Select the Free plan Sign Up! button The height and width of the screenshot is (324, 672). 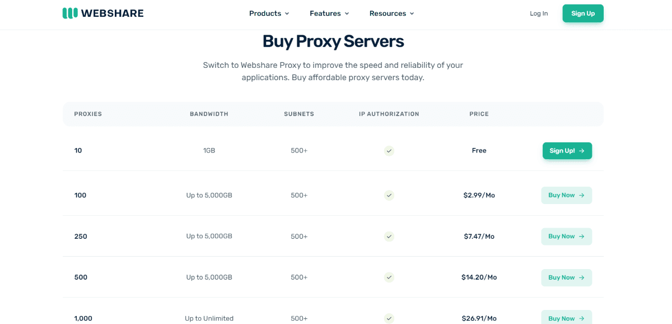tap(567, 151)
